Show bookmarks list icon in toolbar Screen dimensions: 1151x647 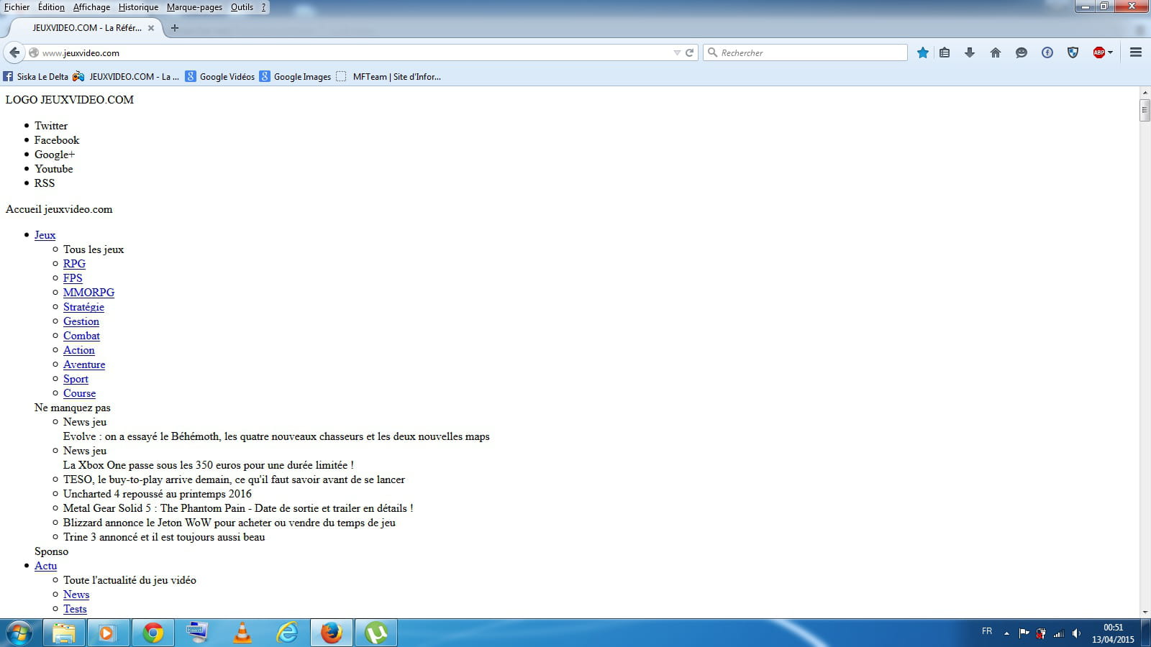945,52
